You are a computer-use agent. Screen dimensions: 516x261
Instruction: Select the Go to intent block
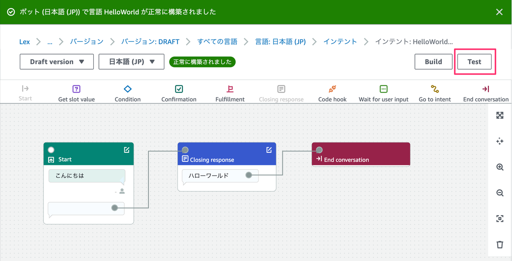[x=434, y=92]
